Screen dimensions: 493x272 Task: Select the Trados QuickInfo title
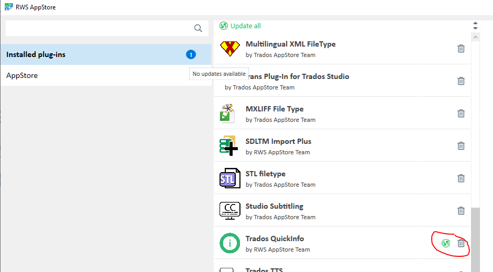(275, 239)
